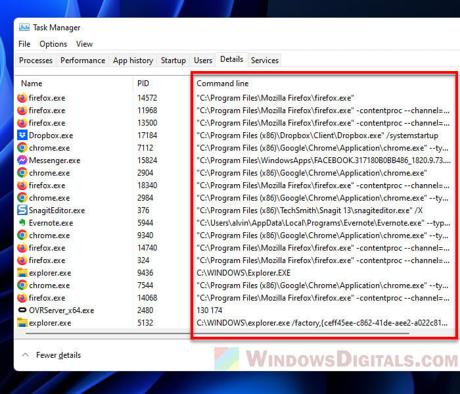Click PID 5132 cell
Viewport: 460px width, 394px height.
coord(145,323)
